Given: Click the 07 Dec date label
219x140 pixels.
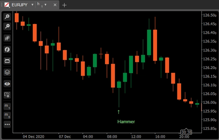Looking at the screenshot, I should tap(65, 137).
